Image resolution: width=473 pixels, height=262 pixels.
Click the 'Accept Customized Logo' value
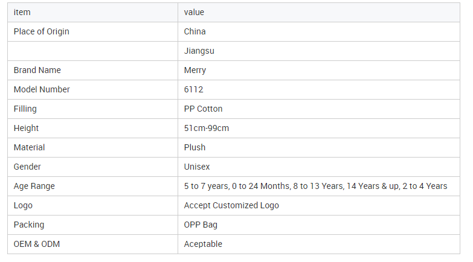[231, 205]
